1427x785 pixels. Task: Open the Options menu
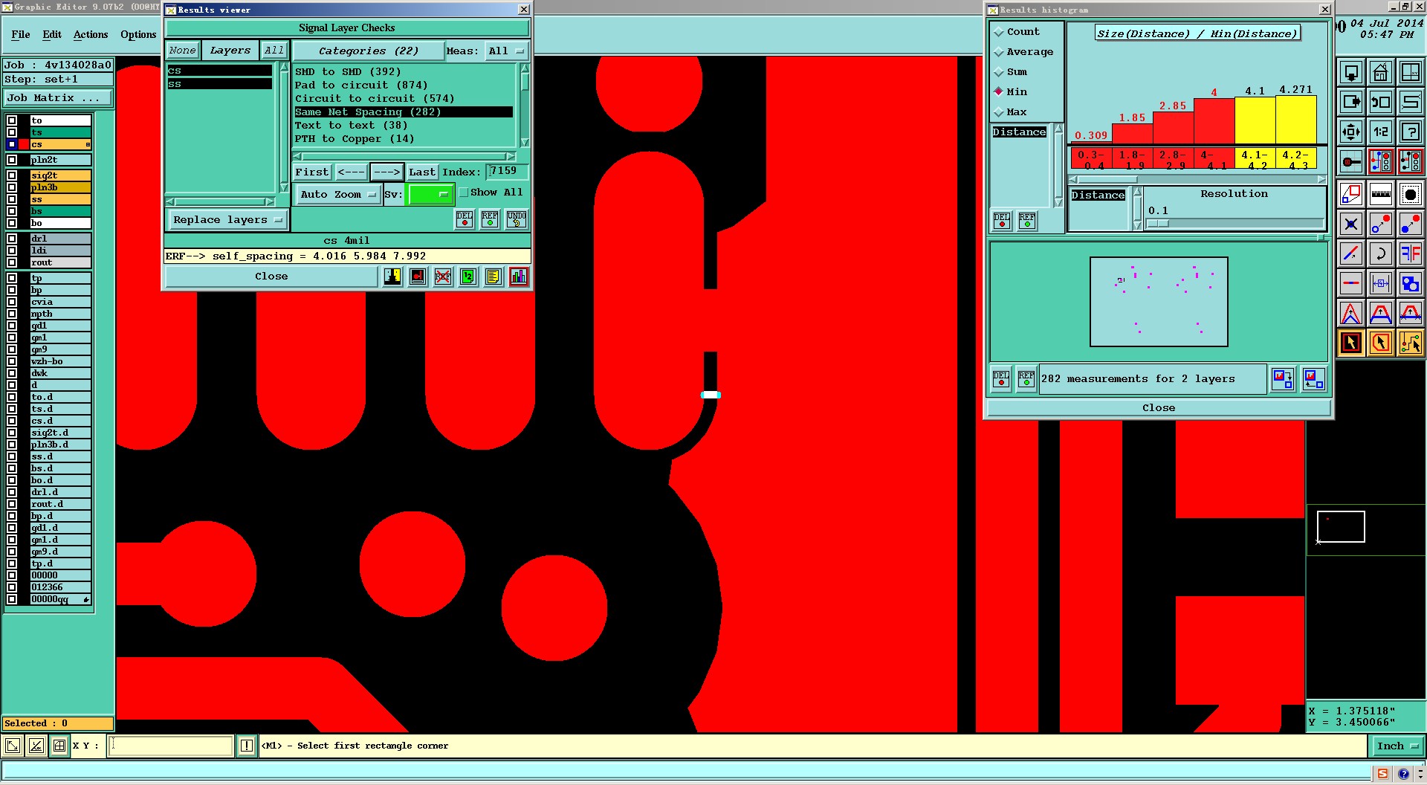[x=138, y=35]
